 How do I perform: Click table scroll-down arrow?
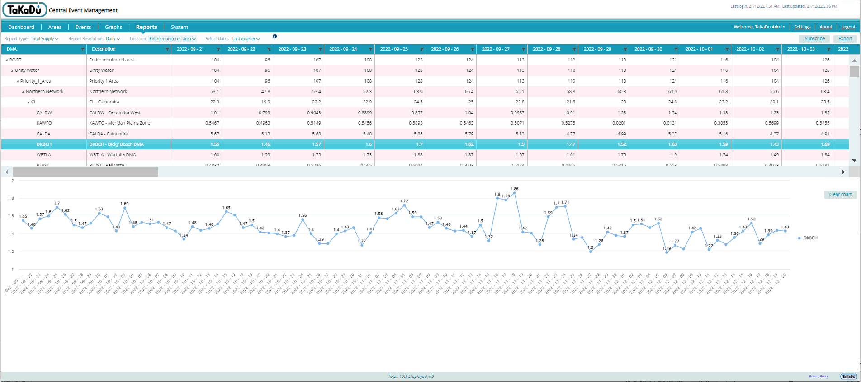(x=854, y=160)
